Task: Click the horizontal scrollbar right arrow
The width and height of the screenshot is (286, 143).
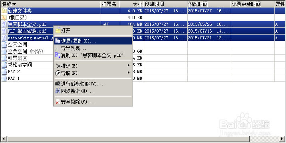Action: tap(282, 139)
